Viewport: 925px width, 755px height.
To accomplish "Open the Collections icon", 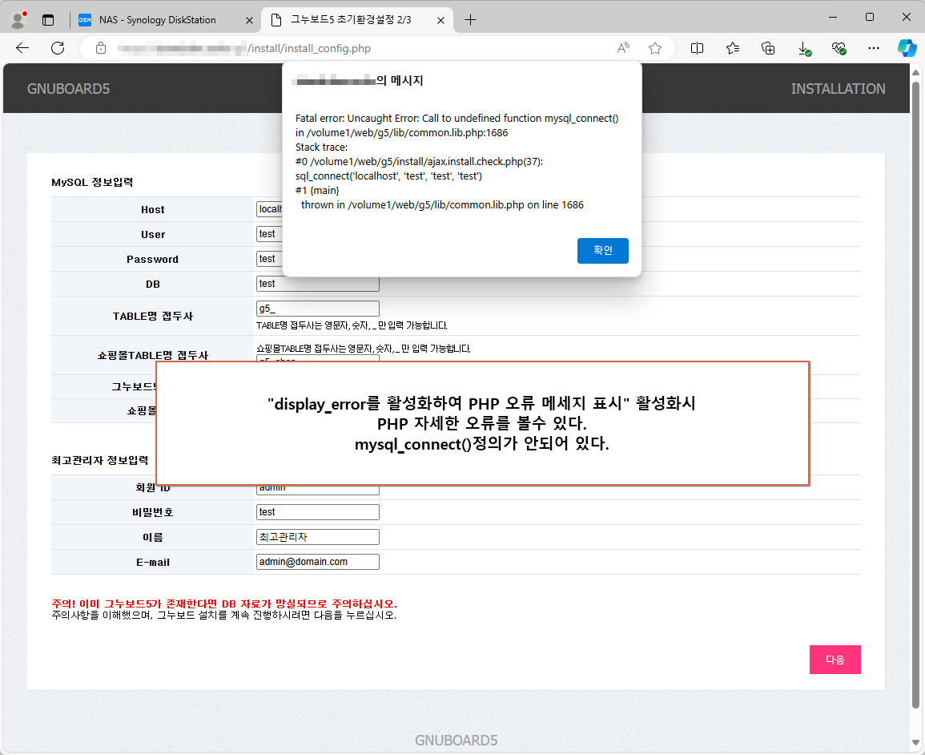I will [x=768, y=48].
